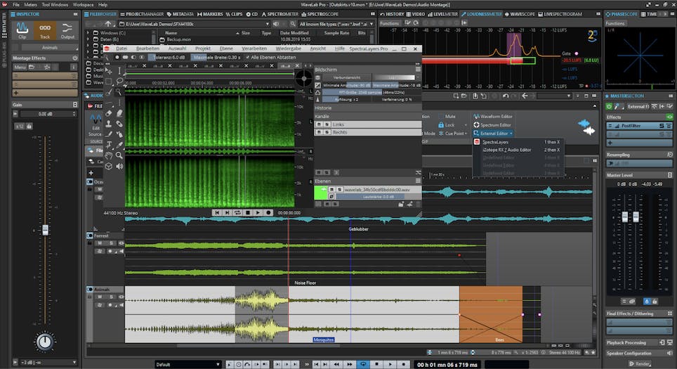677x369 pixels.
Task: Click the Waveform Editor icon
Action: [476, 116]
